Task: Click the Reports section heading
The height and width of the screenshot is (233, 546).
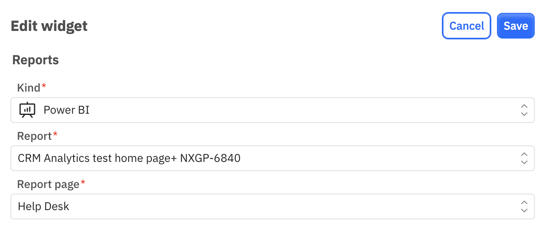Action: pos(35,60)
